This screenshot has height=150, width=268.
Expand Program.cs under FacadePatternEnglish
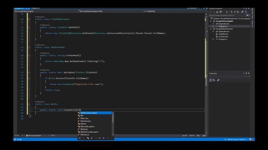[x=213, y=26]
